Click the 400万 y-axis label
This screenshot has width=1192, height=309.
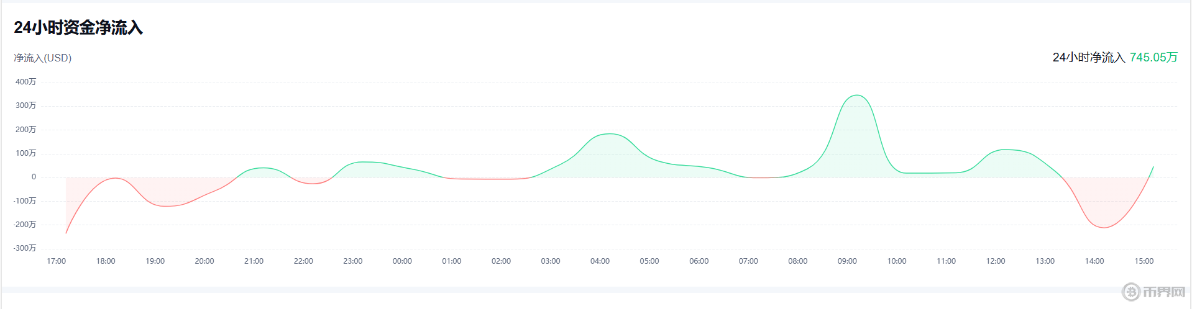coord(25,82)
